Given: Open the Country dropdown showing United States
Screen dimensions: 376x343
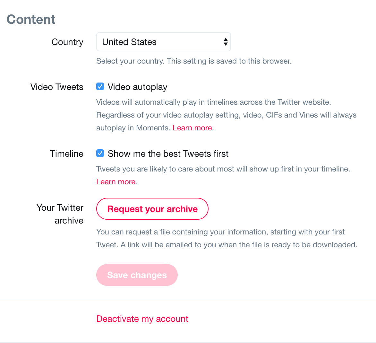Looking at the screenshot, I should point(164,42).
